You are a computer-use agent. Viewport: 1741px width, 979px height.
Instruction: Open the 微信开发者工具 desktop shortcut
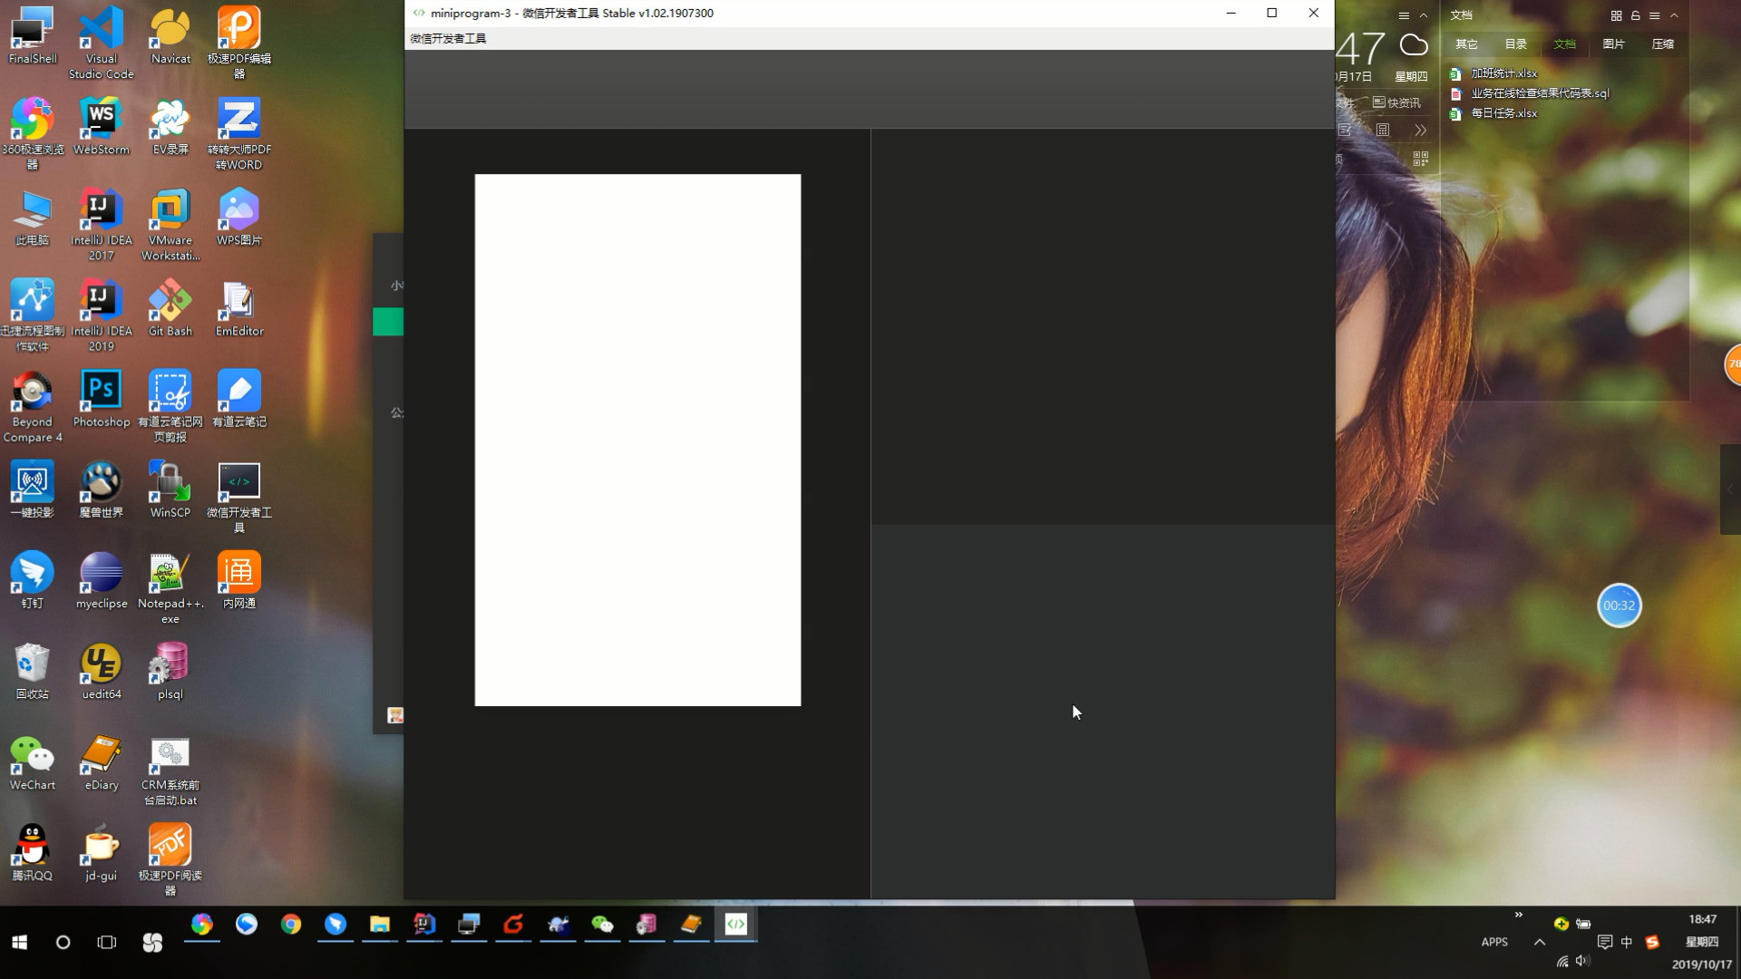coord(238,482)
